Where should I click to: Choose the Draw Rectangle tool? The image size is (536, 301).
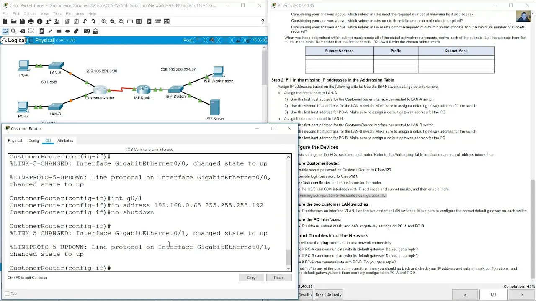point(59,31)
